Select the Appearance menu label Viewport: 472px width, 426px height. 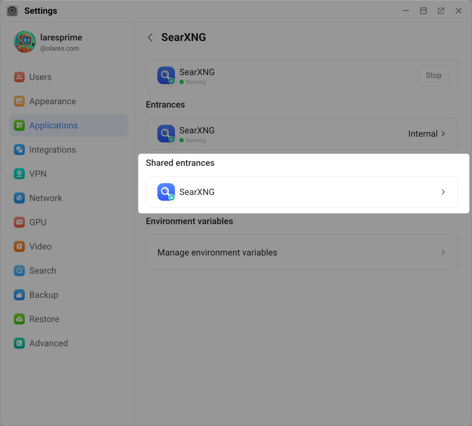53,101
